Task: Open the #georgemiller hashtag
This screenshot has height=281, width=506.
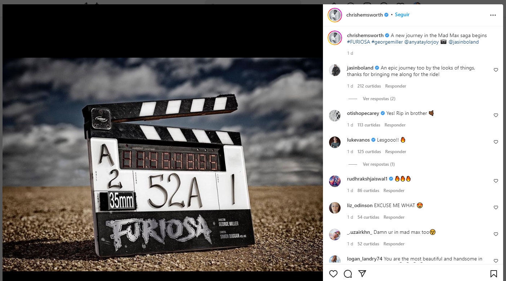Action: (x=387, y=42)
